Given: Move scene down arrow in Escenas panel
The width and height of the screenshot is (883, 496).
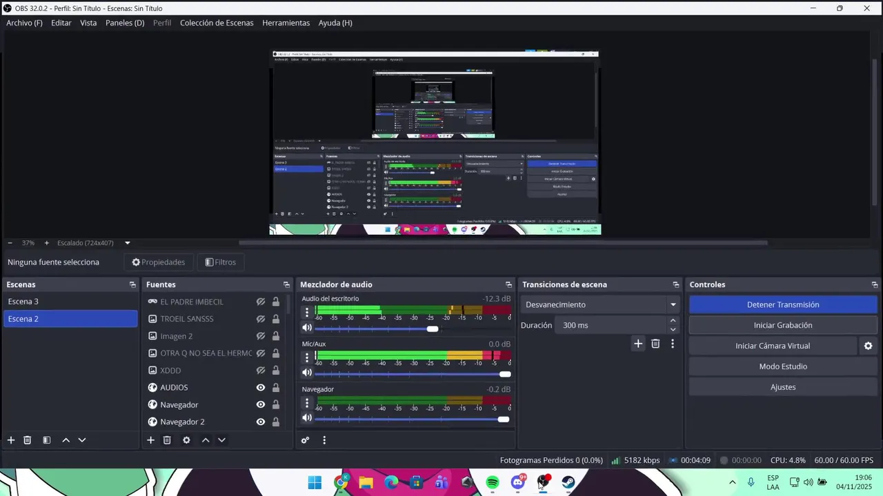Looking at the screenshot, I should pos(82,440).
